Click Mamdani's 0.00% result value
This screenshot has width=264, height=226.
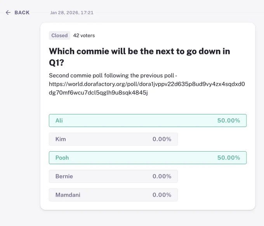point(162,195)
